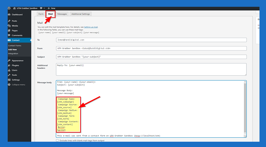
Task: Open the Tools menu
Action: click(14, 75)
